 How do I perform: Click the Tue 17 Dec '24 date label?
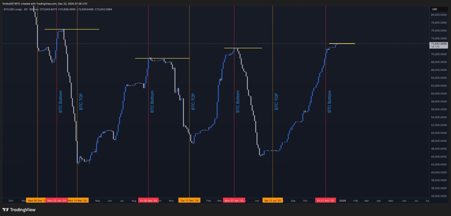pyautogui.click(x=189, y=201)
